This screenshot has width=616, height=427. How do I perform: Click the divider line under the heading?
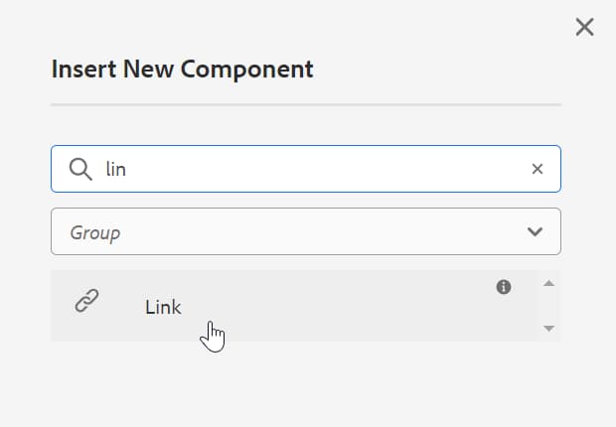point(305,104)
